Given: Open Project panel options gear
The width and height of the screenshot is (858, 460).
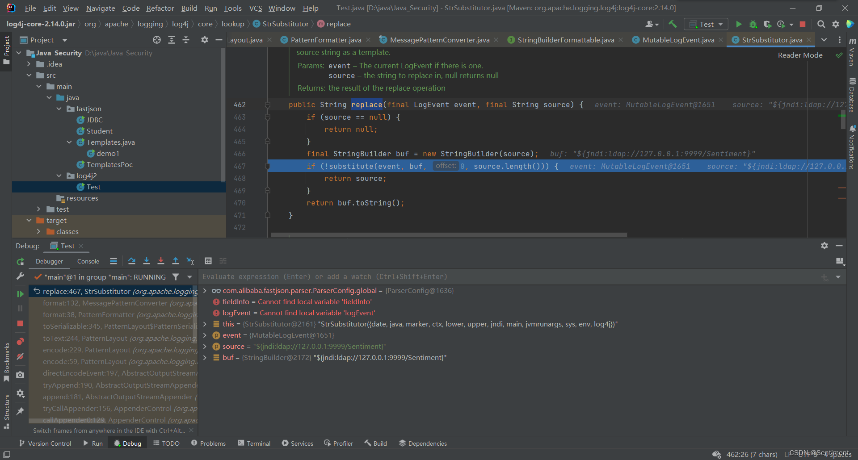Looking at the screenshot, I should click(x=204, y=40).
